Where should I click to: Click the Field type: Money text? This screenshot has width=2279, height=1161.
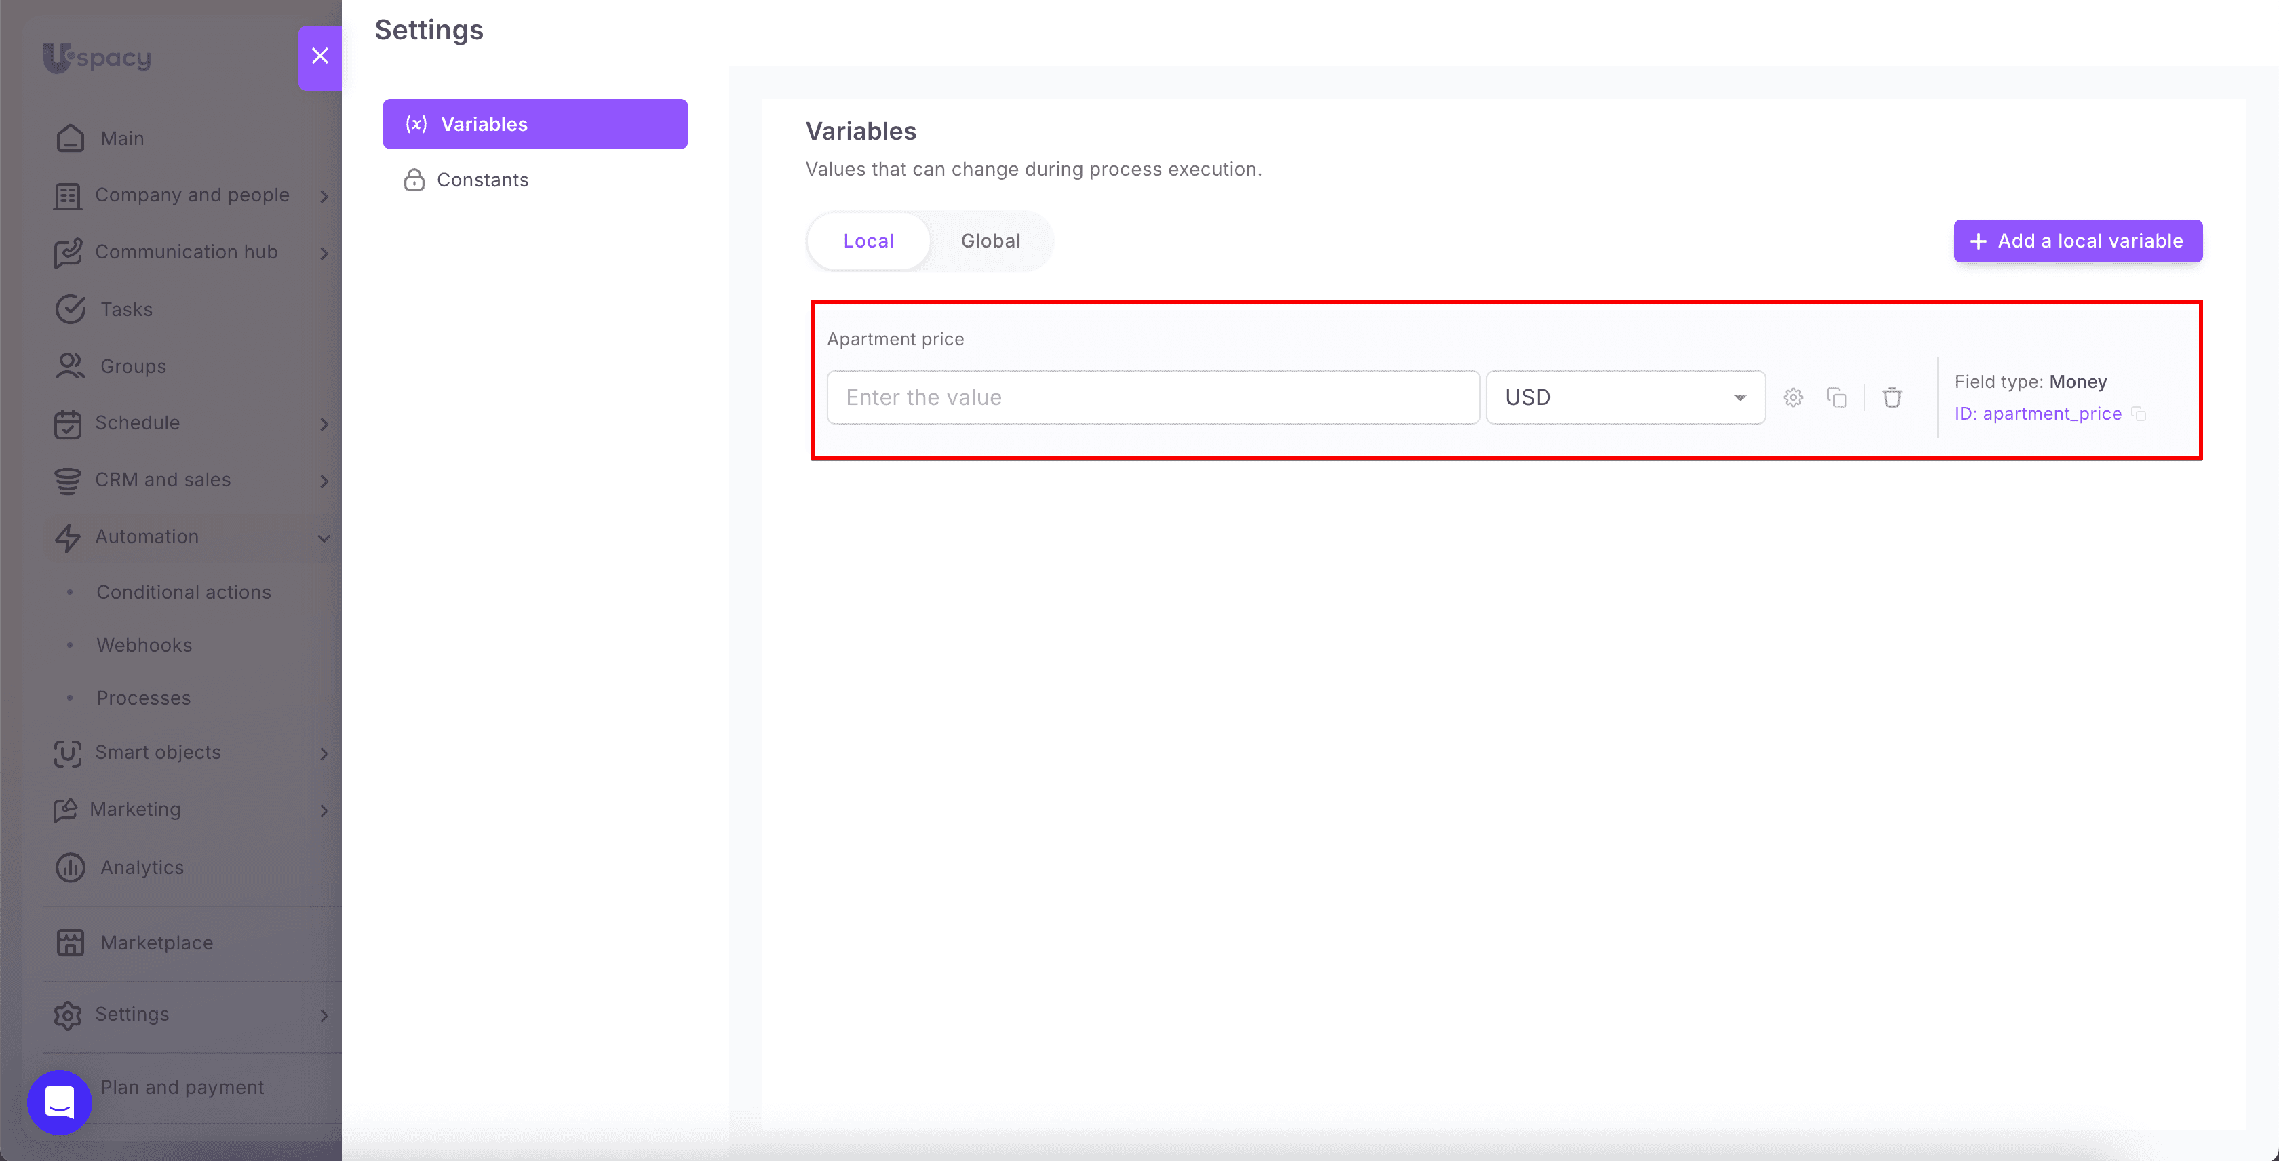click(x=2030, y=381)
